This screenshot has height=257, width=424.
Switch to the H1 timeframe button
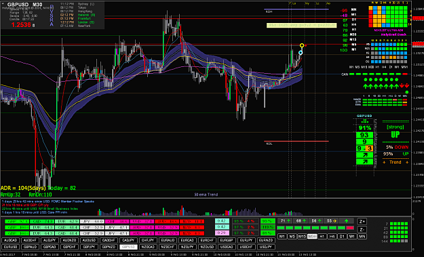tap(322, 237)
